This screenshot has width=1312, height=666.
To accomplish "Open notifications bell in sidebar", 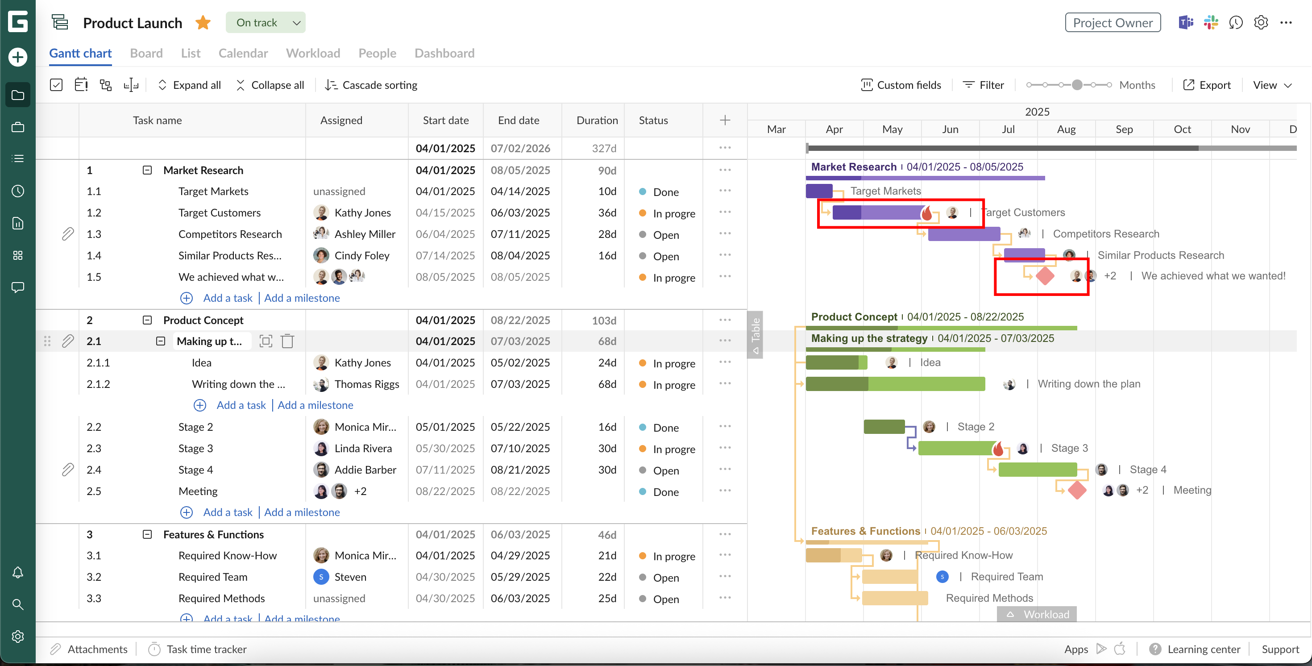I will pos(18,572).
